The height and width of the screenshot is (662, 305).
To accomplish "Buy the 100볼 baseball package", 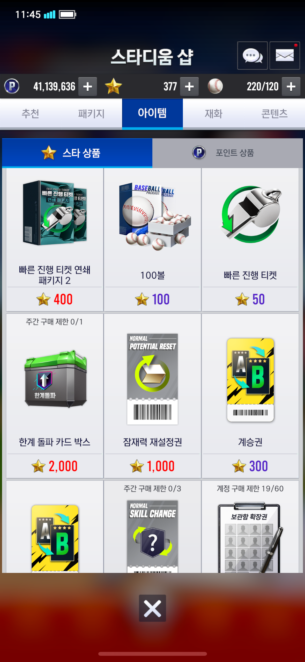I will (152, 240).
